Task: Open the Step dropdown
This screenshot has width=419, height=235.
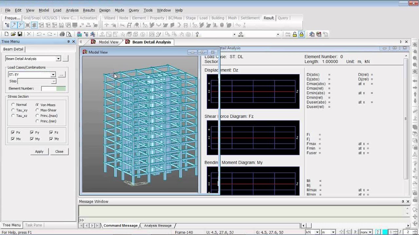Action: [x=53, y=81]
